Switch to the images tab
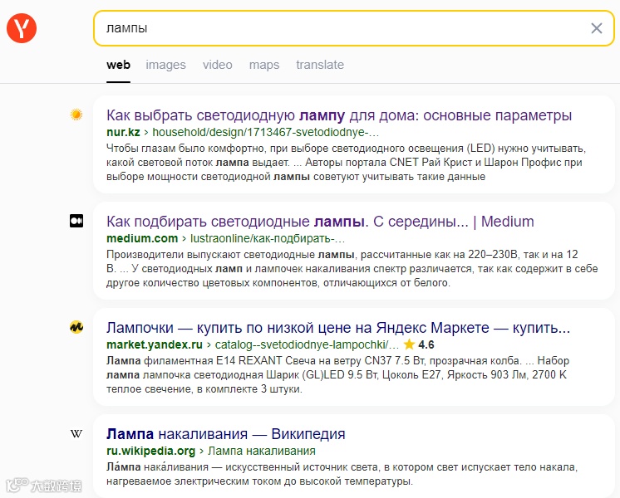This screenshot has height=498, width=620. click(165, 65)
